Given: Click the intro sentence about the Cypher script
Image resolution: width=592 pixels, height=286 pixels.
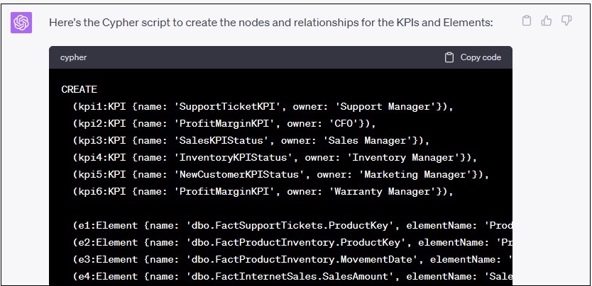Looking at the screenshot, I should point(270,23).
